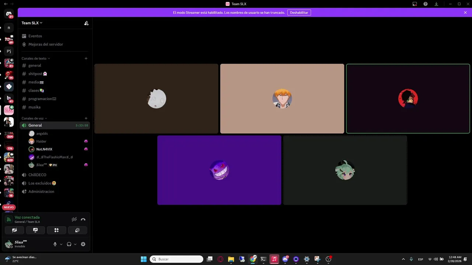Focus the orange-haired avatar video tile
Viewport: 472px width, 265px height.
(282, 99)
